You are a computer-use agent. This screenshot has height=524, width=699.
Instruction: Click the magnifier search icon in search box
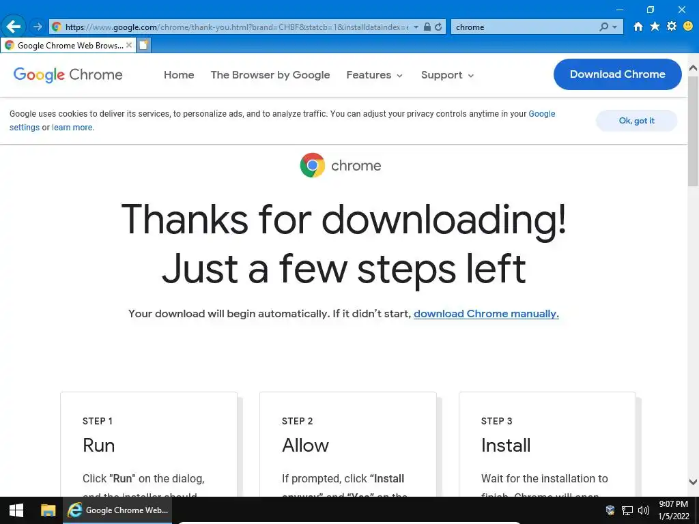pos(603,27)
